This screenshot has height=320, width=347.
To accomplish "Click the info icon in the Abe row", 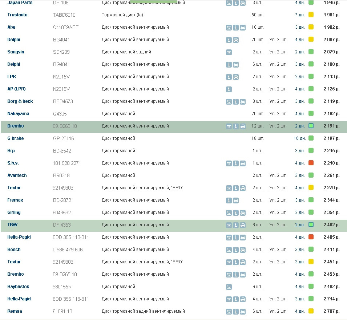I will tap(236, 28).
